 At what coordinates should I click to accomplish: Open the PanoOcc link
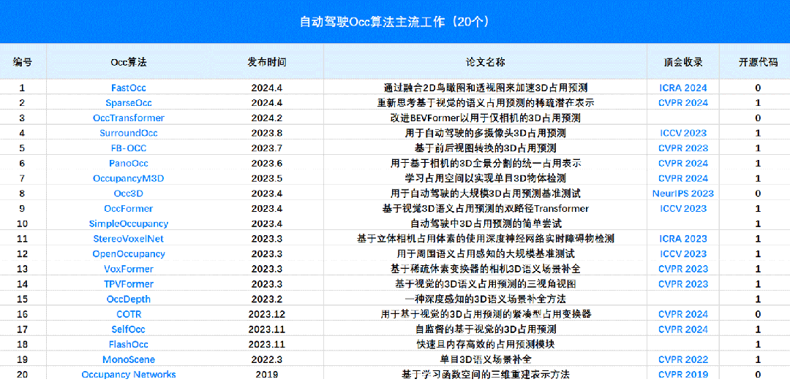129,164
